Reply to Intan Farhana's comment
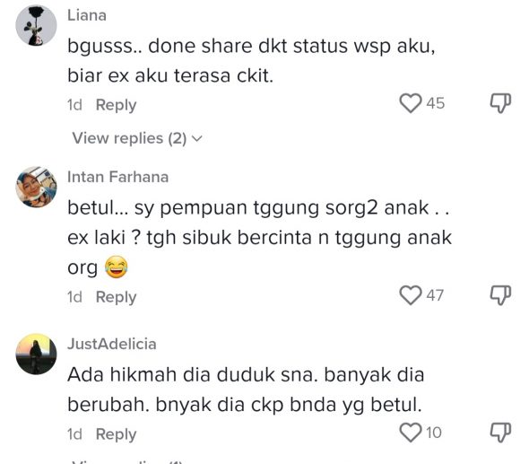Viewport: 529px width, 464px height. pyautogui.click(x=116, y=297)
